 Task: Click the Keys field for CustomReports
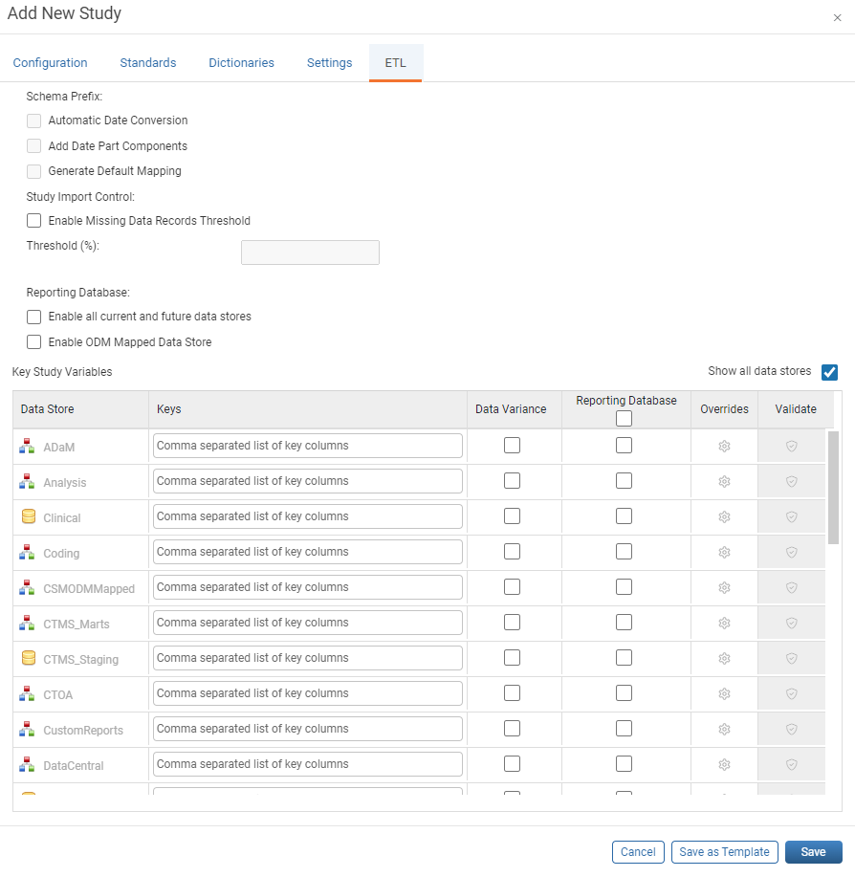[308, 729]
